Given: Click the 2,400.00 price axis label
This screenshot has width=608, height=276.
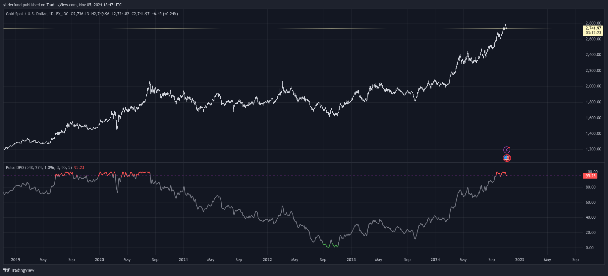Looking at the screenshot, I should click(593, 55).
